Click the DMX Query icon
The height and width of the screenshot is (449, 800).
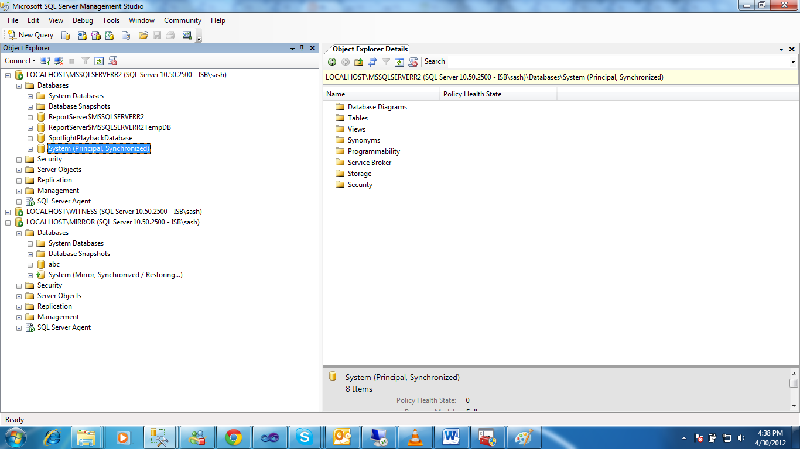(x=95, y=35)
